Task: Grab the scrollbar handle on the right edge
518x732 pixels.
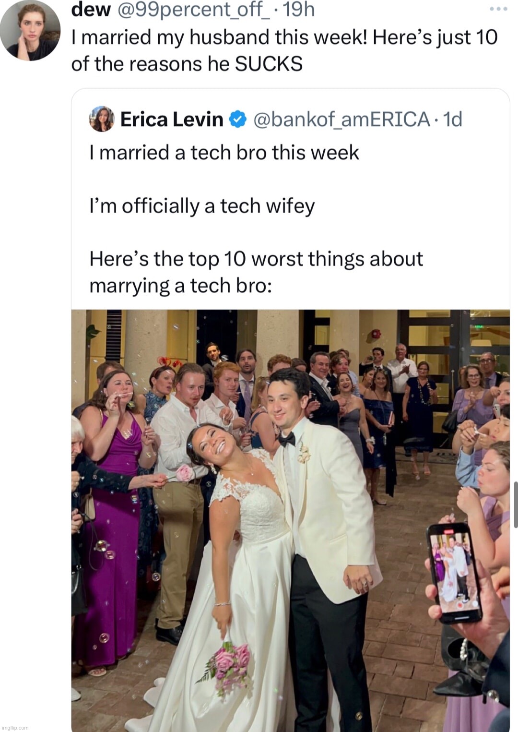Action: point(515,504)
